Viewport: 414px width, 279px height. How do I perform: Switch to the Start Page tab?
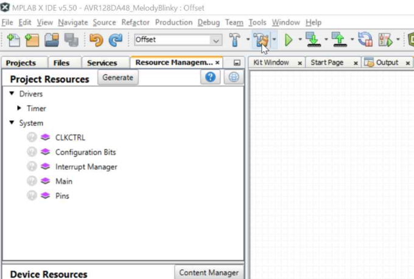[327, 63]
